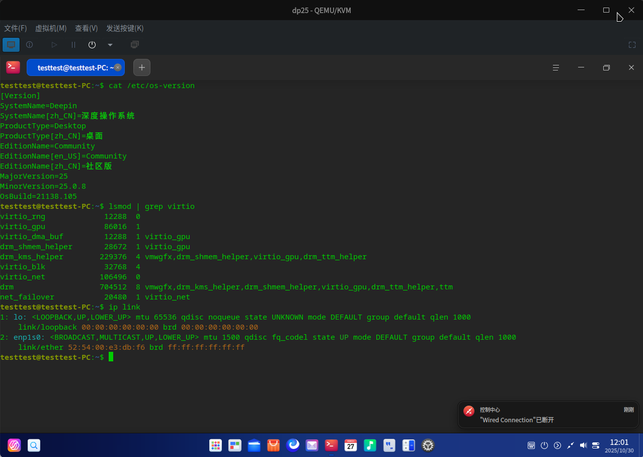Click the MinorVersion=25.0.8 line
Screen dimensions: 643x457
tap(43, 186)
